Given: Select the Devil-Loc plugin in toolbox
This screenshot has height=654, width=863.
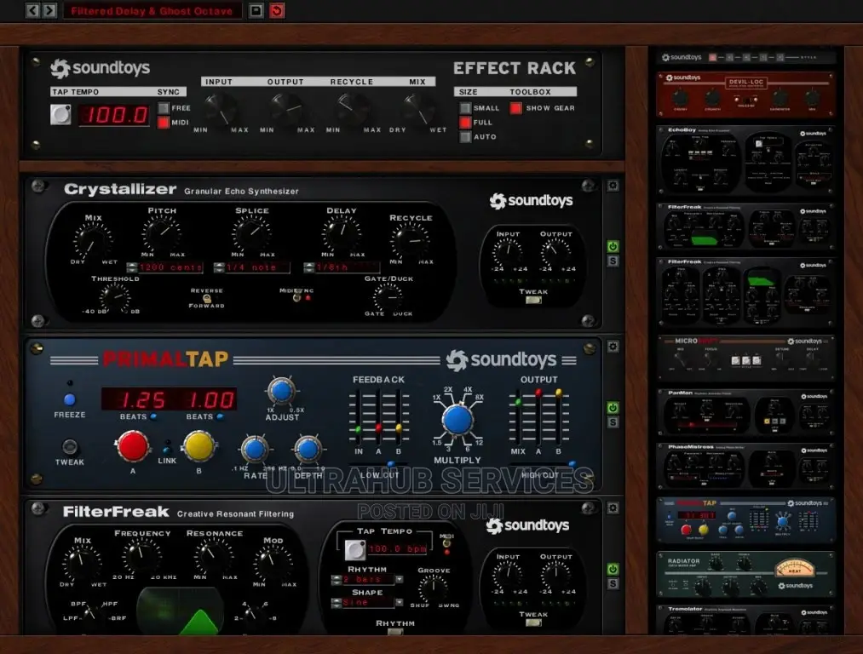Looking at the screenshot, I should [x=745, y=94].
